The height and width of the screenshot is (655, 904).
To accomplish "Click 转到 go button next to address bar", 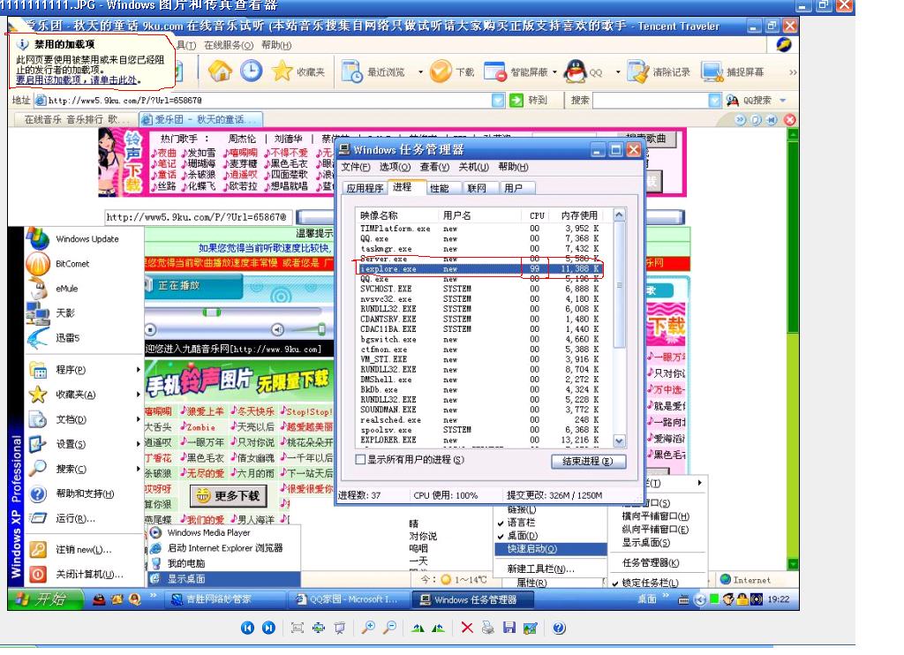I will pos(529,101).
